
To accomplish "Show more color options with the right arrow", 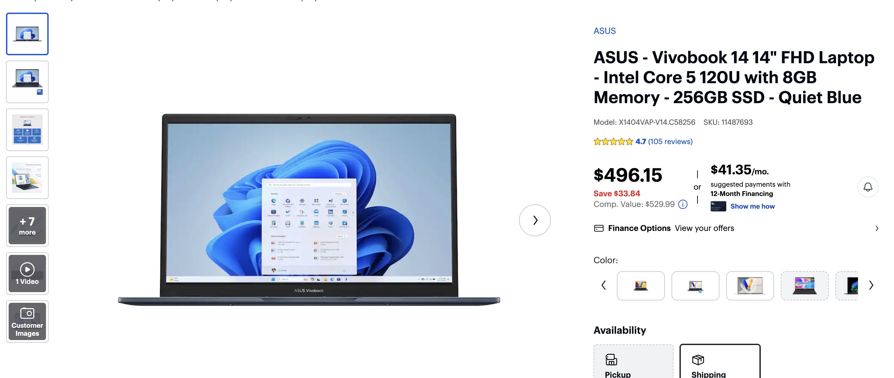I will click(x=871, y=285).
